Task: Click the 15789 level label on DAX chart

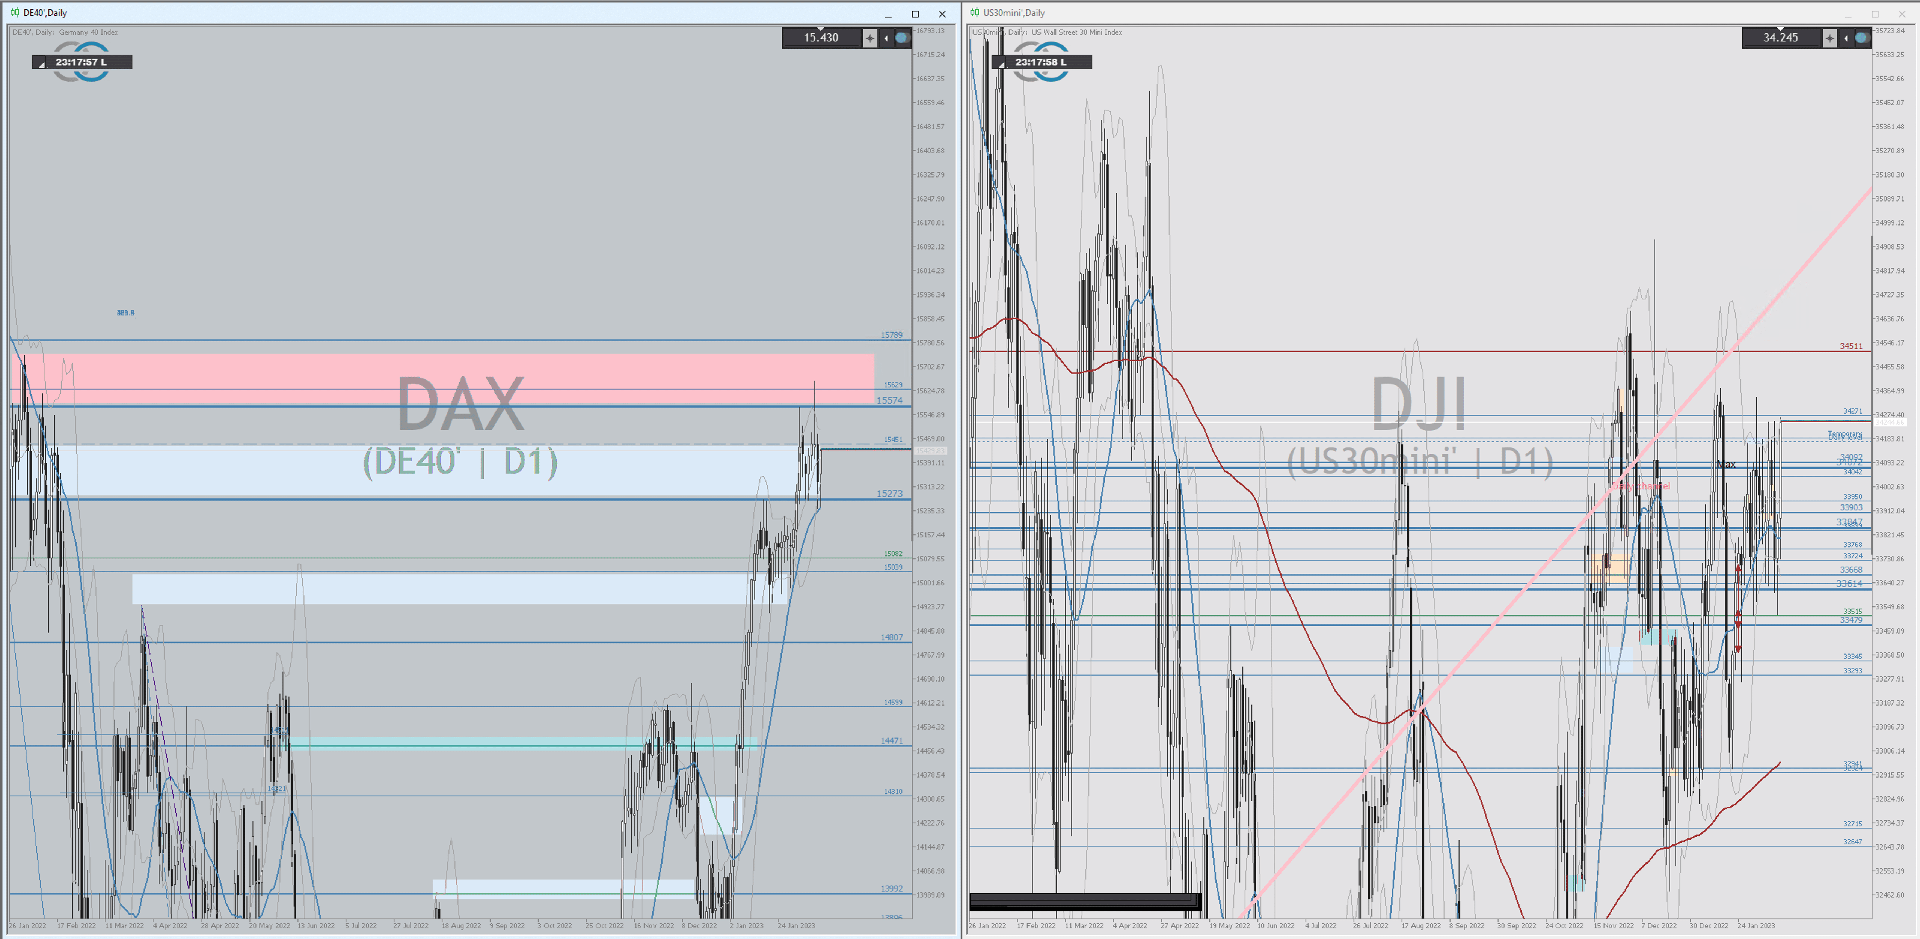Action: (x=891, y=335)
